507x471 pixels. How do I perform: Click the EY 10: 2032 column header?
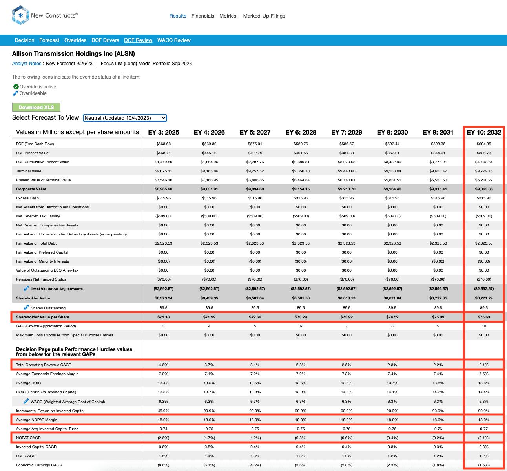coord(484,133)
